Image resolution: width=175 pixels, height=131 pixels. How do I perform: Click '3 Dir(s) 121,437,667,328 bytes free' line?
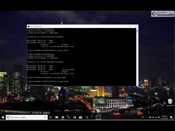click(57, 74)
